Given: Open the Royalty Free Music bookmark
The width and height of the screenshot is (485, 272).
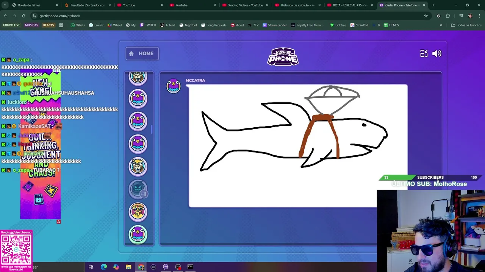Looking at the screenshot, I should pos(307,25).
